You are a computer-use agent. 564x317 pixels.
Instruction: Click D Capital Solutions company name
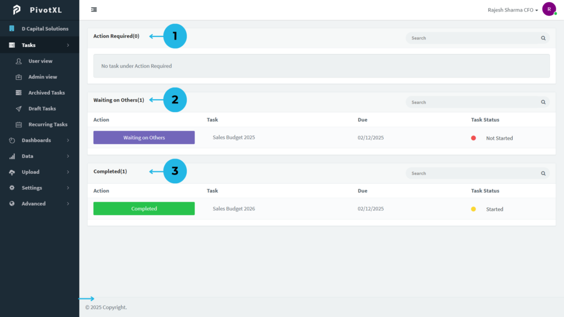[45, 29]
